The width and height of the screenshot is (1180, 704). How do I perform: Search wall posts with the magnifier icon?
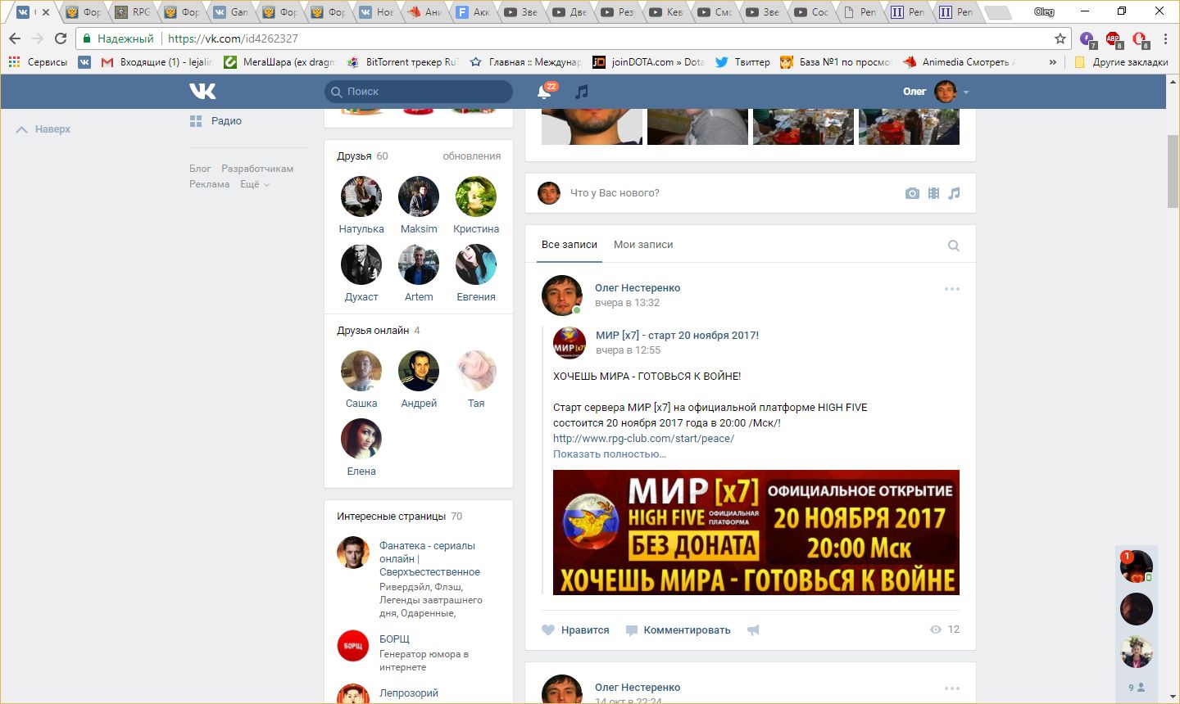[954, 246]
